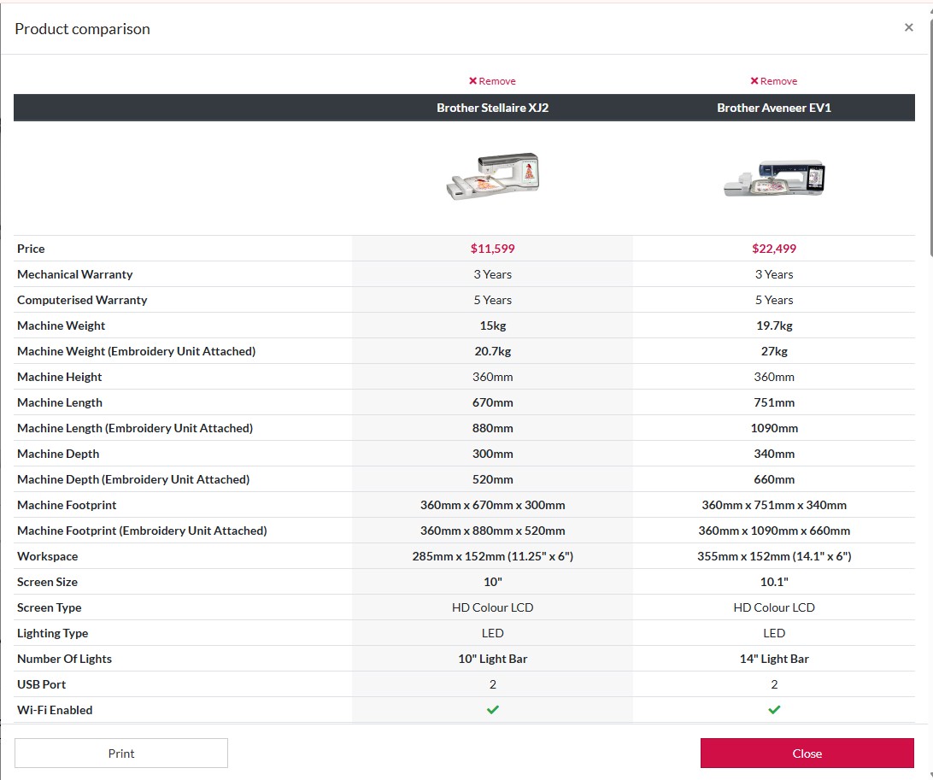The width and height of the screenshot is (933, 780).
Task: Click the 19.7kg weight value
Action: [774, 325]
